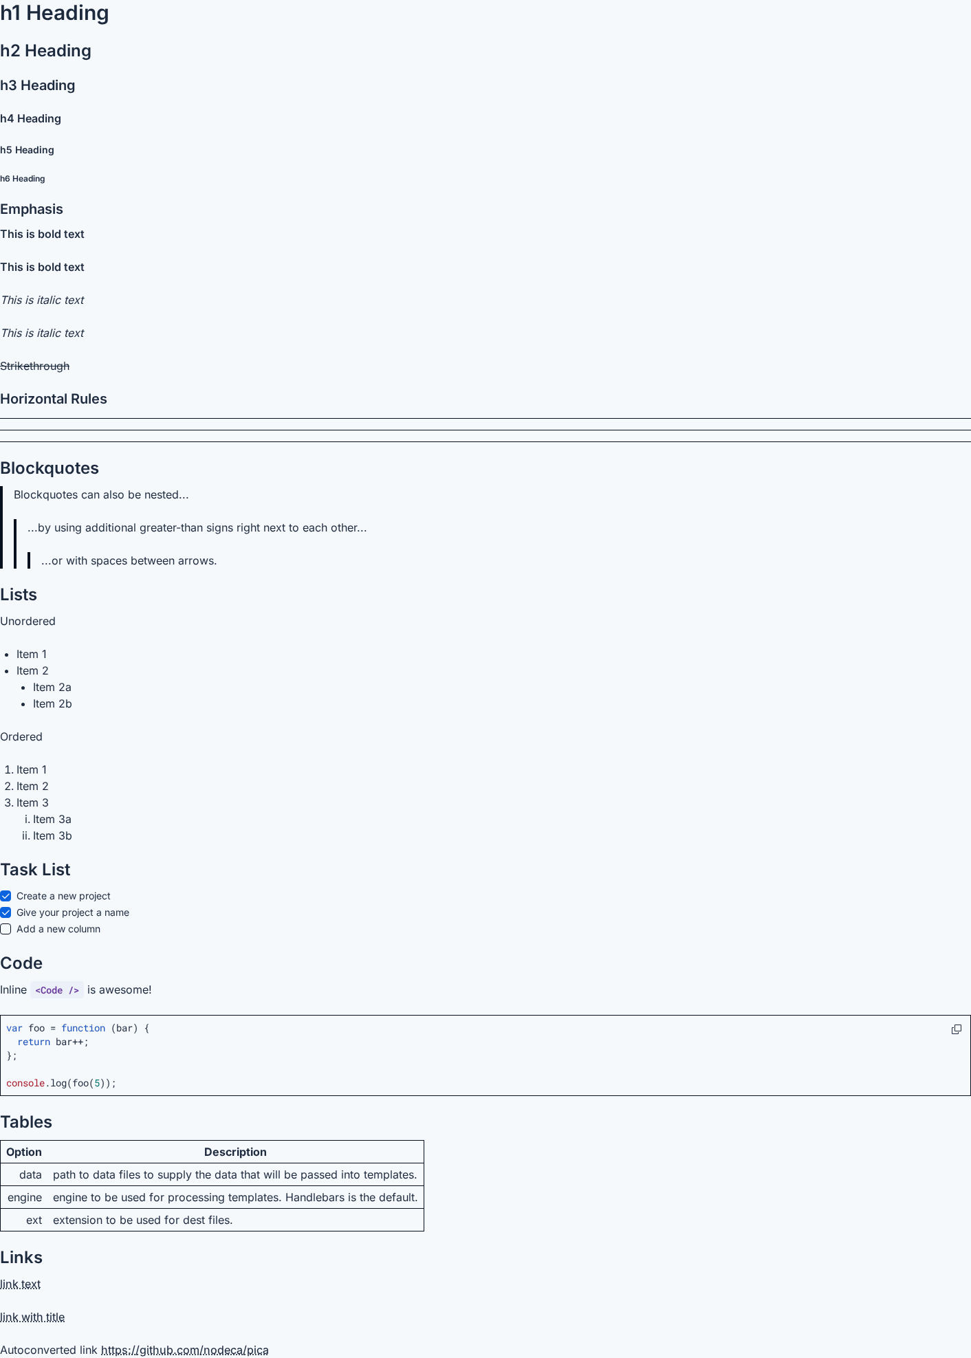Click the 'h2 Heading' title
The image size is (971, 1358).
click(45, 51)
